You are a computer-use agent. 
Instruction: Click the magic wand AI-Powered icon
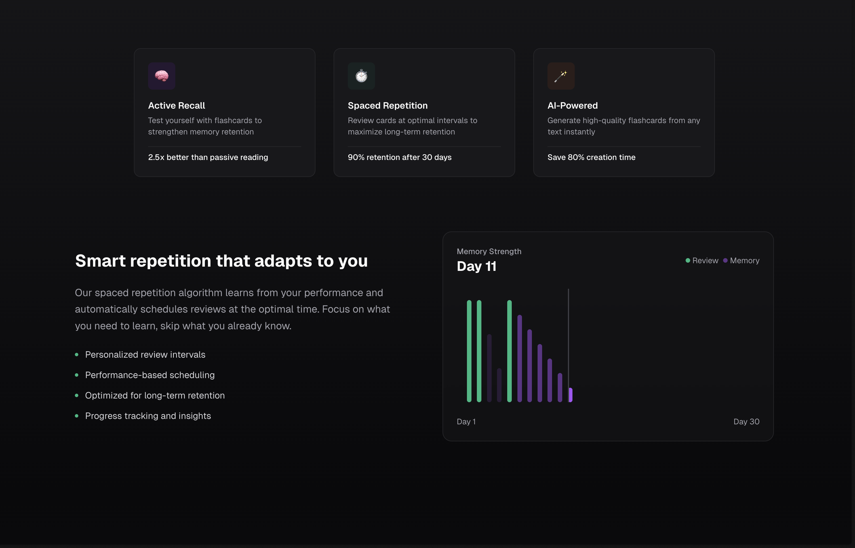[561, 76]
